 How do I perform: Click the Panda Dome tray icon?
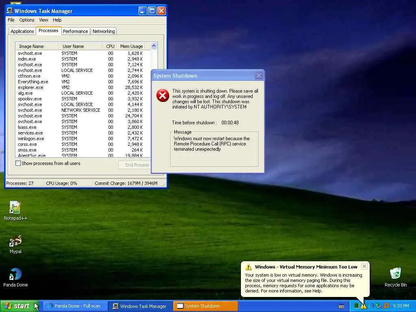(371, 306)
